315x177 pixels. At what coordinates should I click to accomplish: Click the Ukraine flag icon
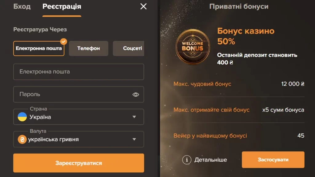(22, 117)
